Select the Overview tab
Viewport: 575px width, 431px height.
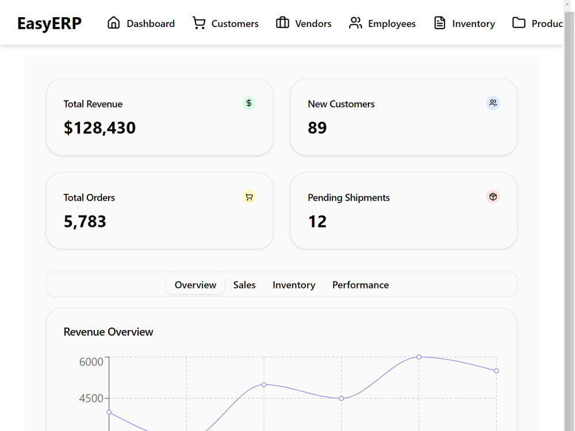[x=195, y=285]
